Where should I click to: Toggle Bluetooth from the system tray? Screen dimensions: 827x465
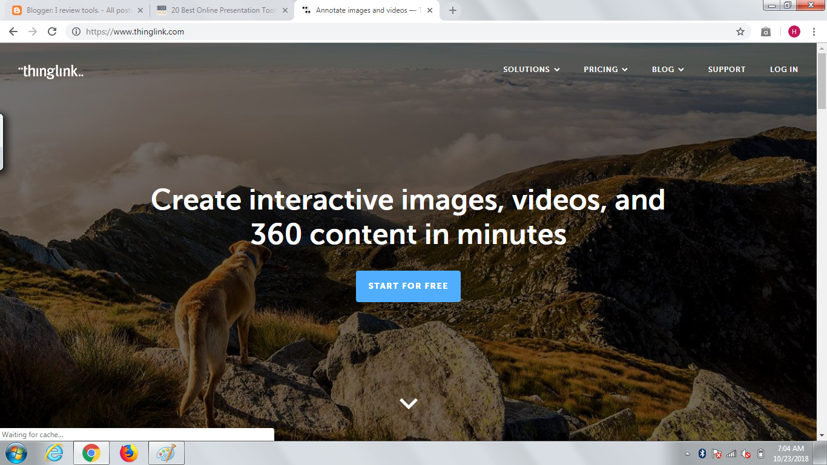click(x=703, y=452)
